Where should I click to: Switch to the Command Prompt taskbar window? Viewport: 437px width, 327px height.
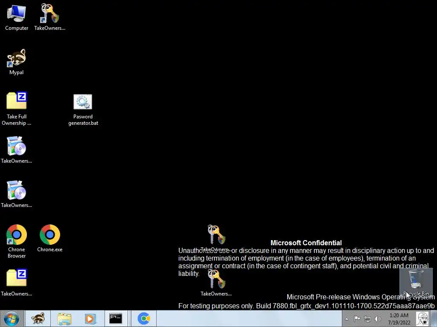(x=116, y=318)
